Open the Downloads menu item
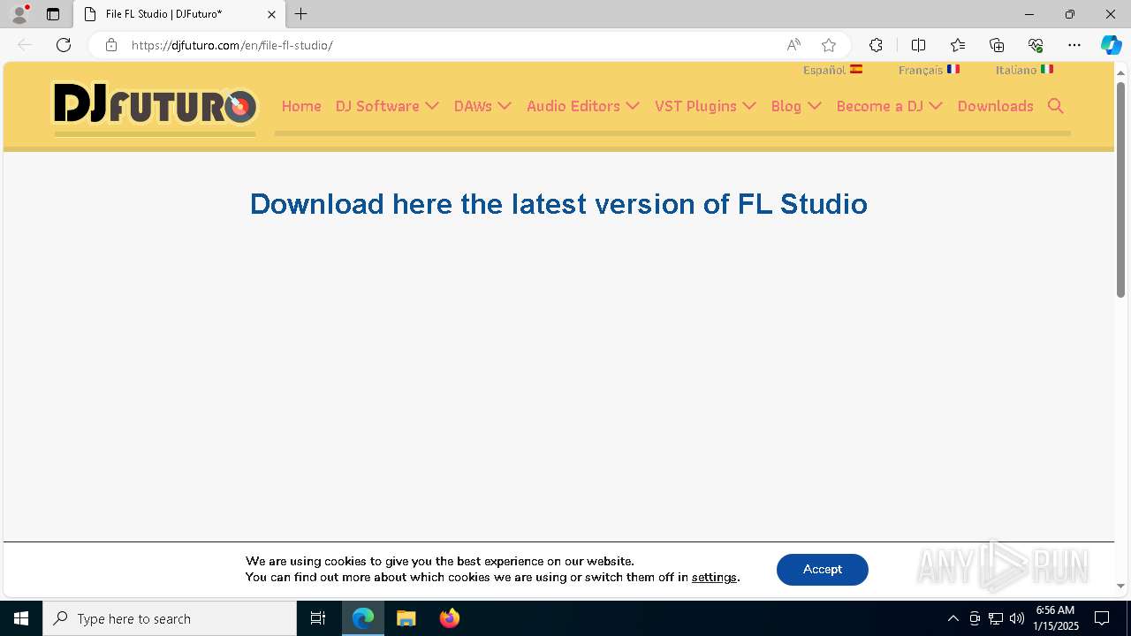 [995, 106]
